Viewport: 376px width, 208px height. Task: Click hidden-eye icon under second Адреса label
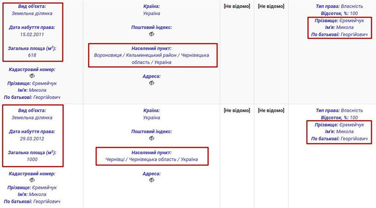coord(151,180)
